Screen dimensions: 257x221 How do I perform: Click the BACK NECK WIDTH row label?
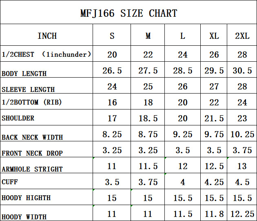(x=32, y=137)
